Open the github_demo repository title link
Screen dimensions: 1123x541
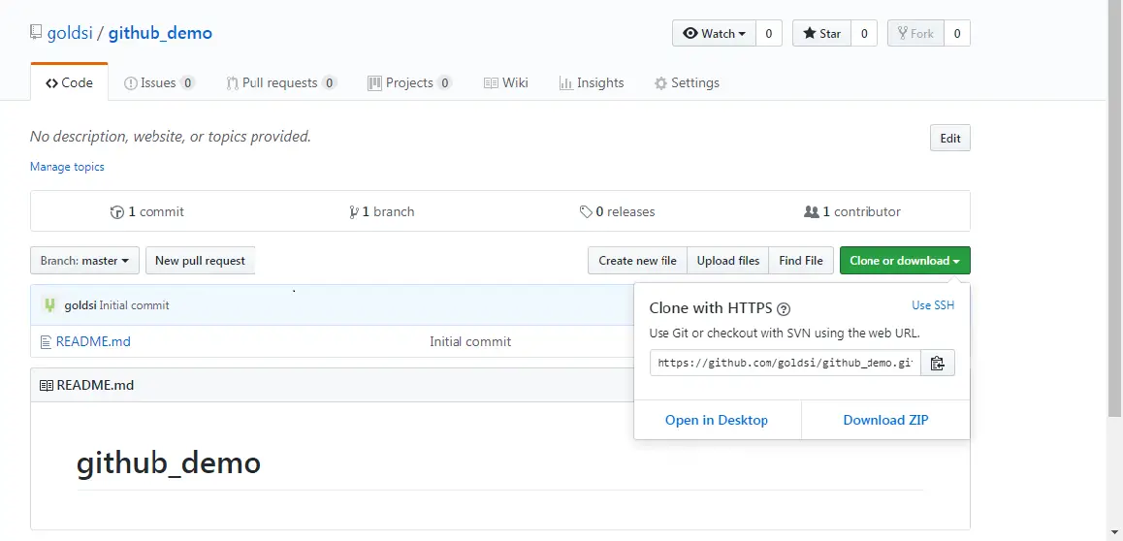point(160,33)
